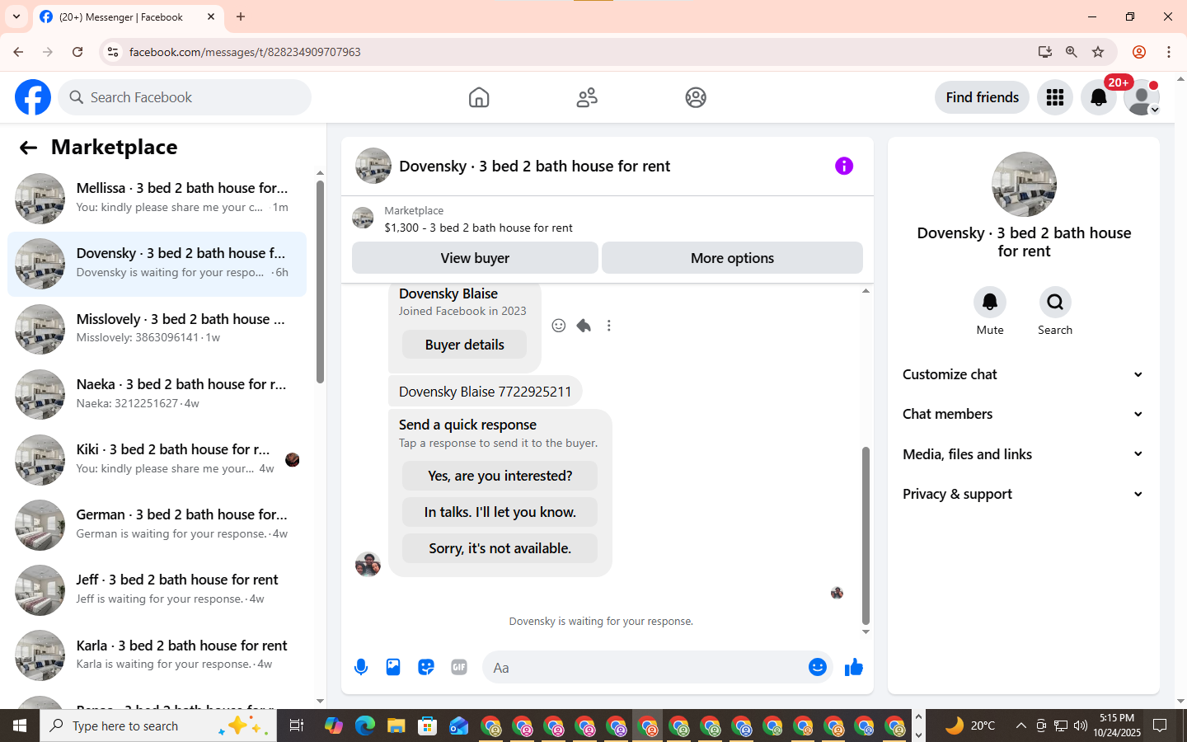Viewport: 1187px width, 742px height.
Task: Expand the Privacy & support section
Action: tap(1023, 494)
